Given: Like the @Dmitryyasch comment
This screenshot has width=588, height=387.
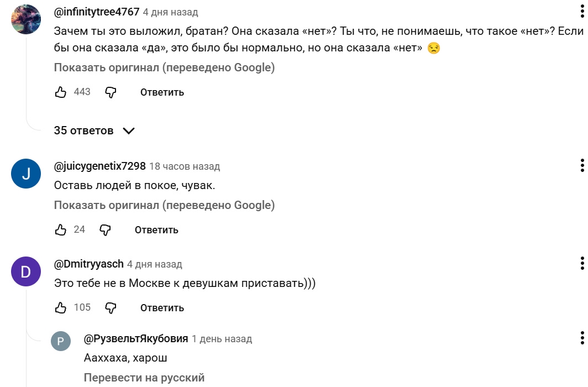Looking at the screenshot, I should pyautogui.click(x=61, y=307).
